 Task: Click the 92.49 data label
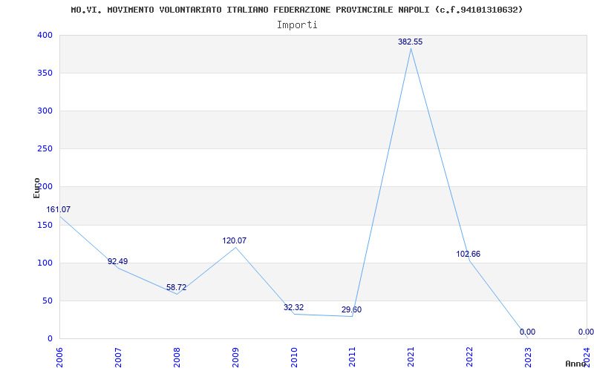[x=118, y=261]
